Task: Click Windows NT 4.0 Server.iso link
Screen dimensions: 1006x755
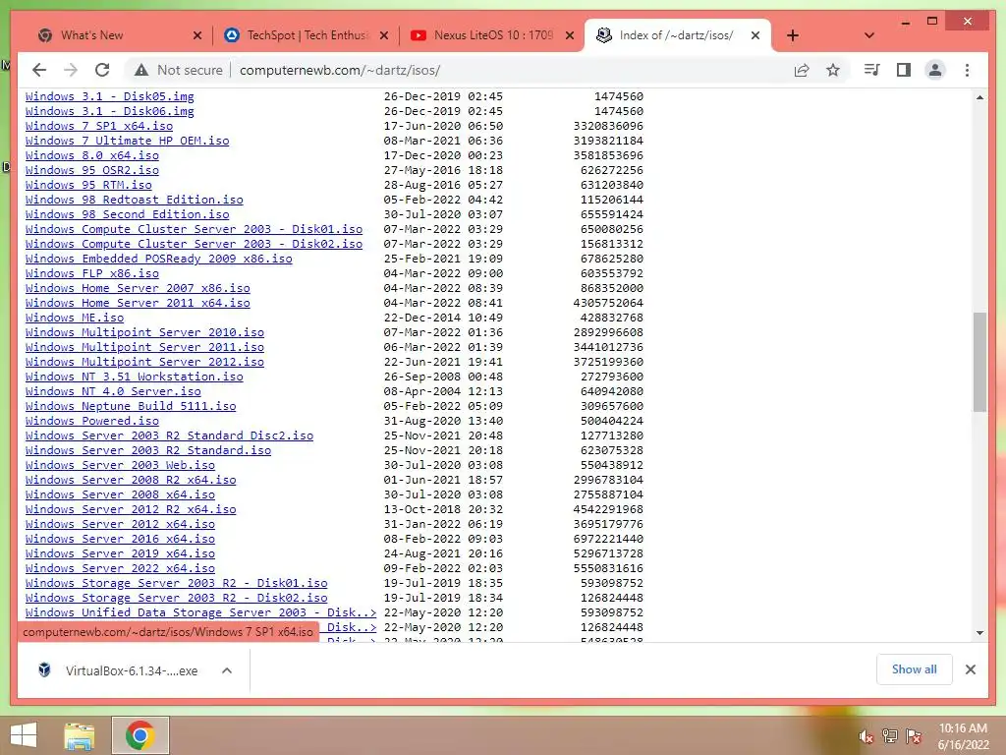Action: point(113,391)
